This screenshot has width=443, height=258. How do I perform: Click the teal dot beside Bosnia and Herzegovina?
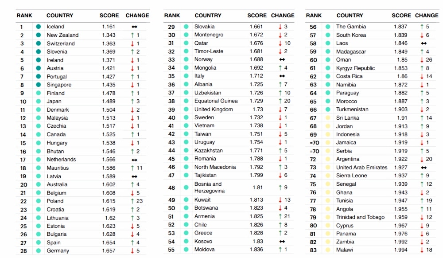click(186, 188)
